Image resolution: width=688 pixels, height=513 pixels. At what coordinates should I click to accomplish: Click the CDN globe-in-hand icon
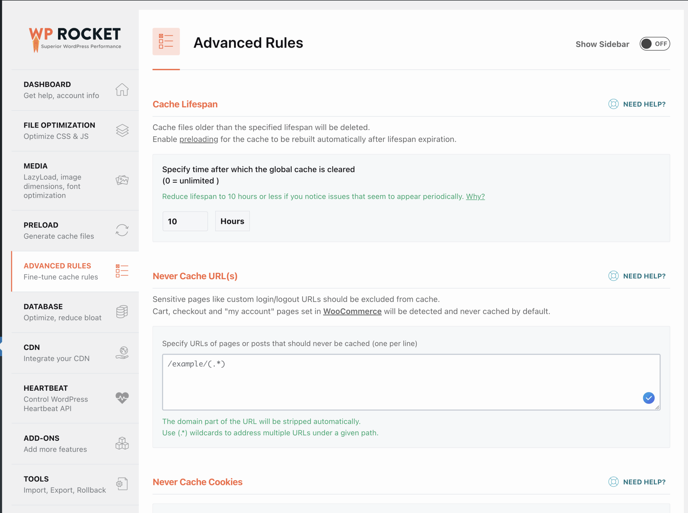pos(122,353)
